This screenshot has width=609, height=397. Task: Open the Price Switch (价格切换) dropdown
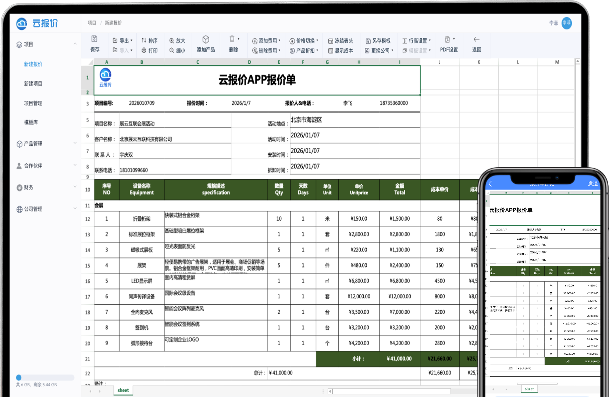304,40
